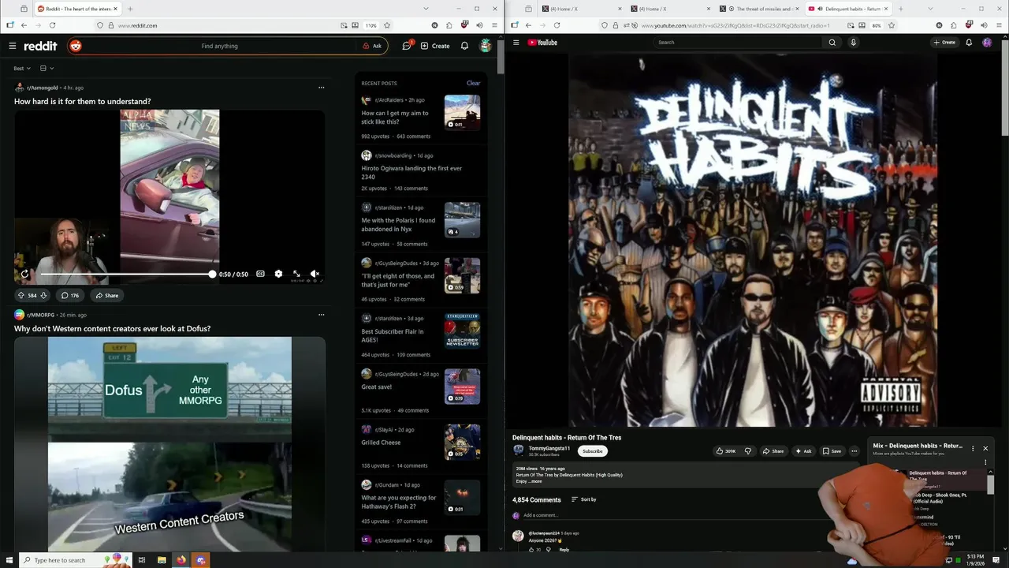Image resolution: width=1009 pixels, height=568 pixels.
Task: Focus the YouTube search field
Action: (736, 43)
